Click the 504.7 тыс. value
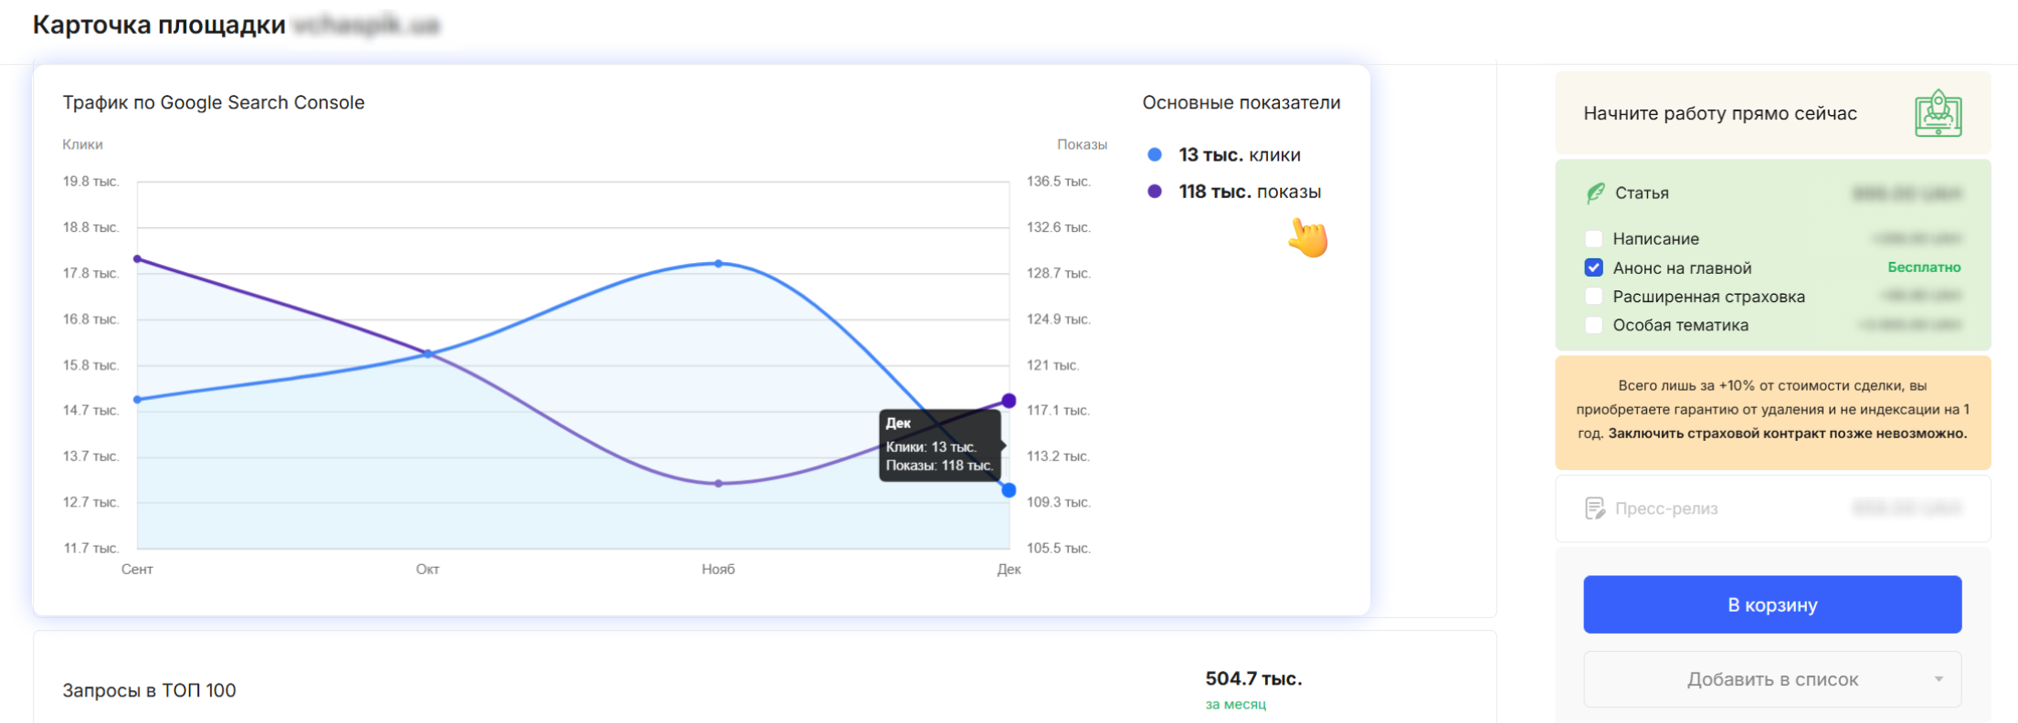The image size is (2018, 723). [1253, 679]
